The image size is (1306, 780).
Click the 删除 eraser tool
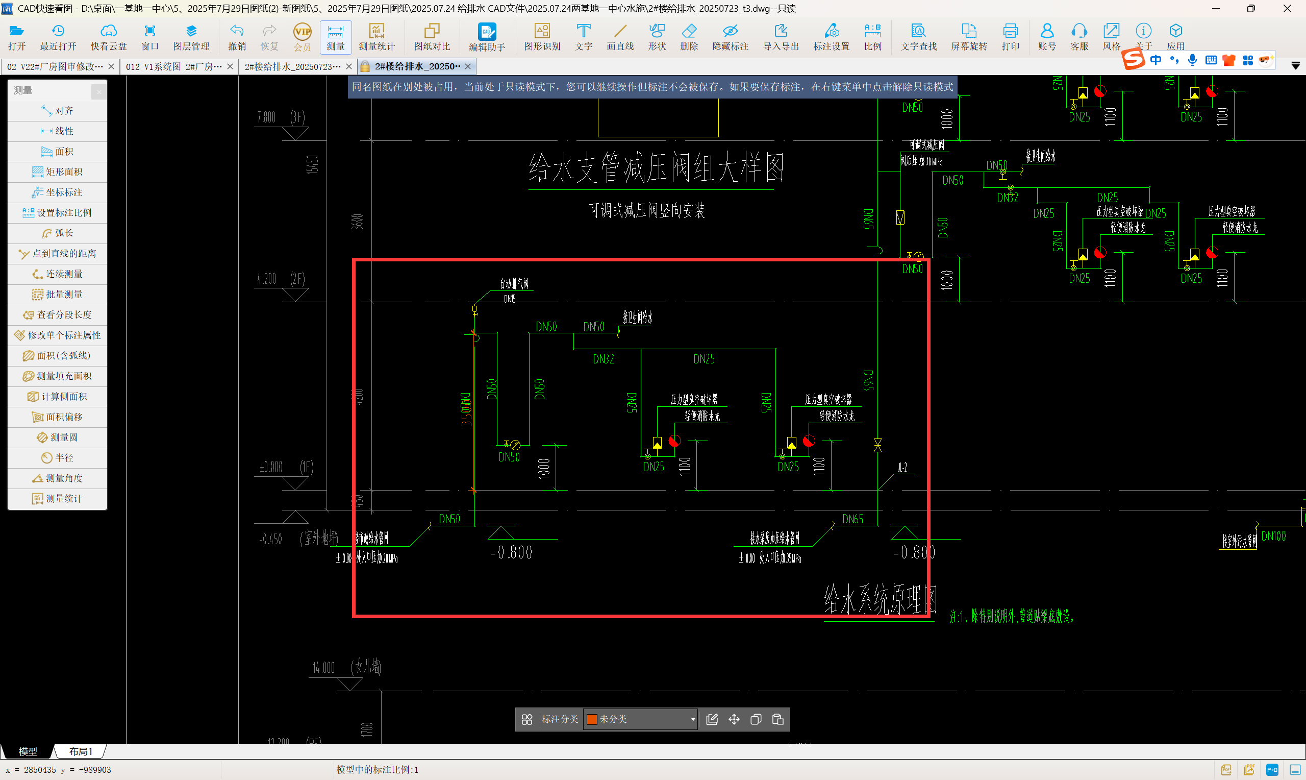pos(689,37)
